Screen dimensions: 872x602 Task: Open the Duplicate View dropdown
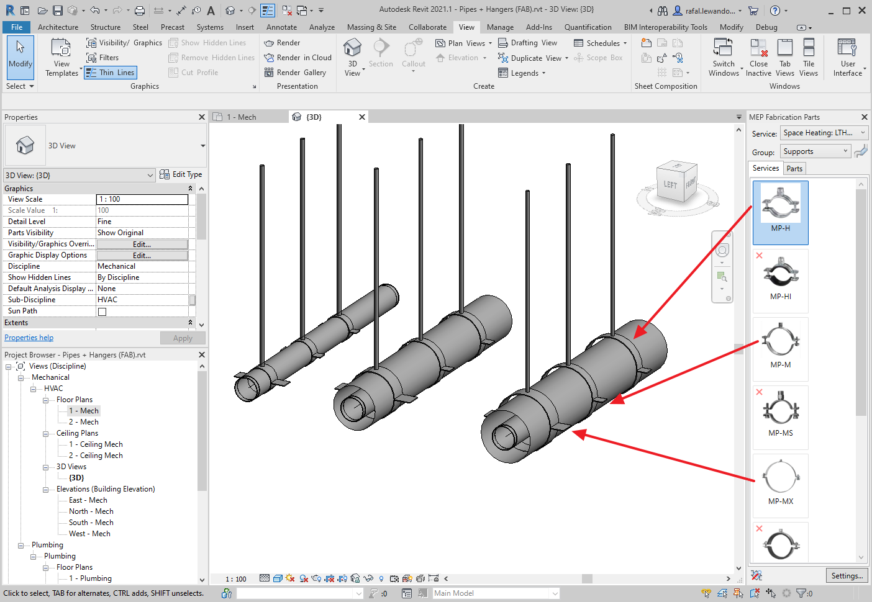[x=534, y=58]
